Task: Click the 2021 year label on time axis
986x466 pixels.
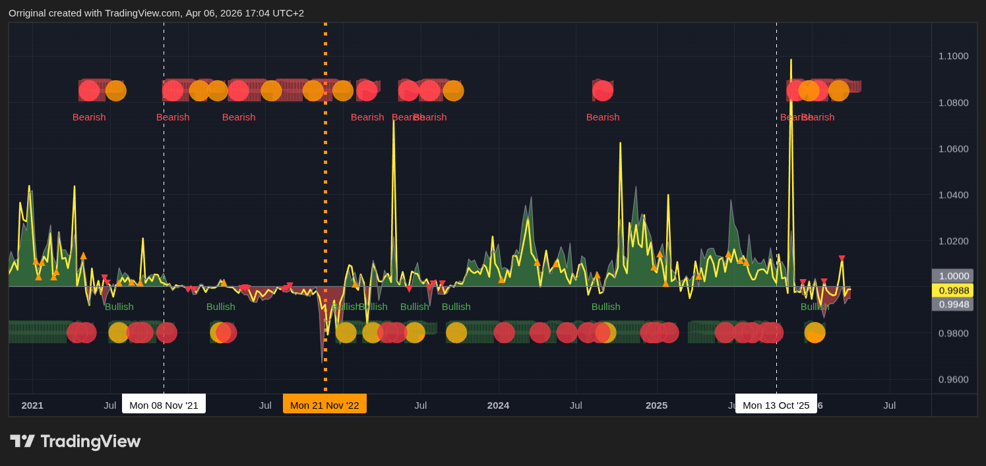Action: click(x=32, y=405)
